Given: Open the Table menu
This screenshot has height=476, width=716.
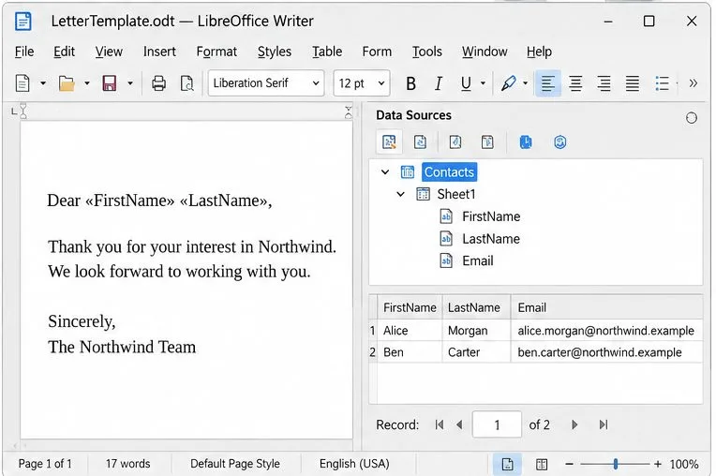Looking at the screenshot, I should coord(327,52).
